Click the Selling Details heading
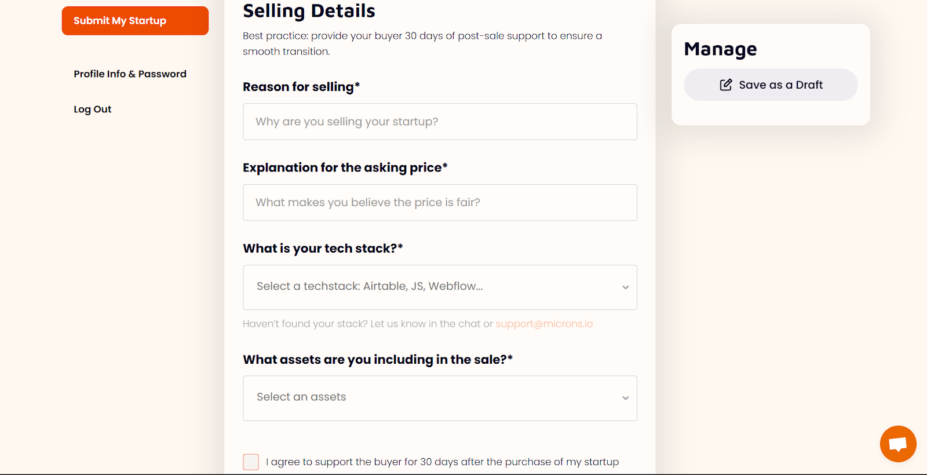 click(309, 11)
